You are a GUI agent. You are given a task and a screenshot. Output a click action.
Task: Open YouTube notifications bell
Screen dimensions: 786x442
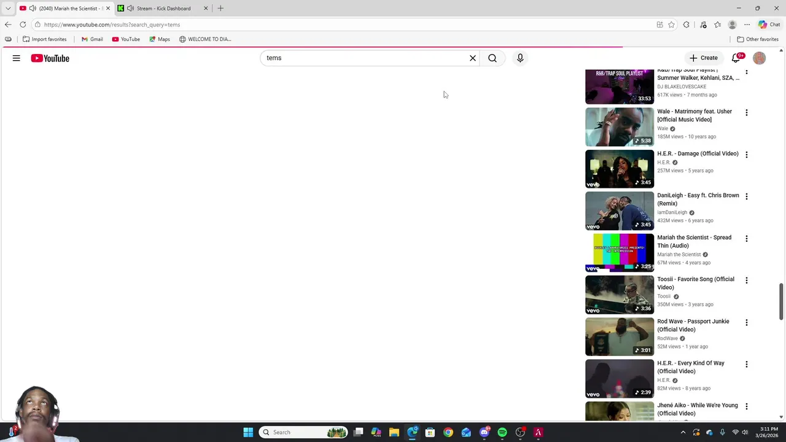(x=736, y=58)
